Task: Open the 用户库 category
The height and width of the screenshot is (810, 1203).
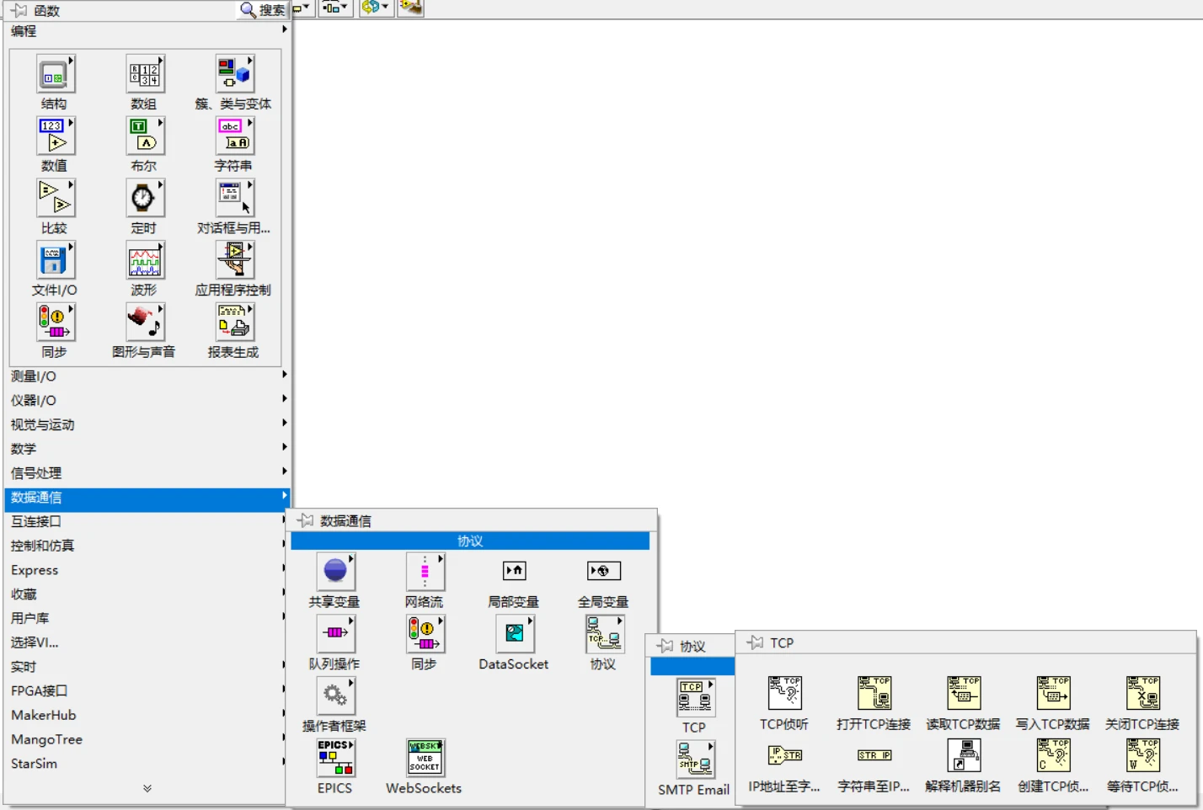Action: [147, 618]
